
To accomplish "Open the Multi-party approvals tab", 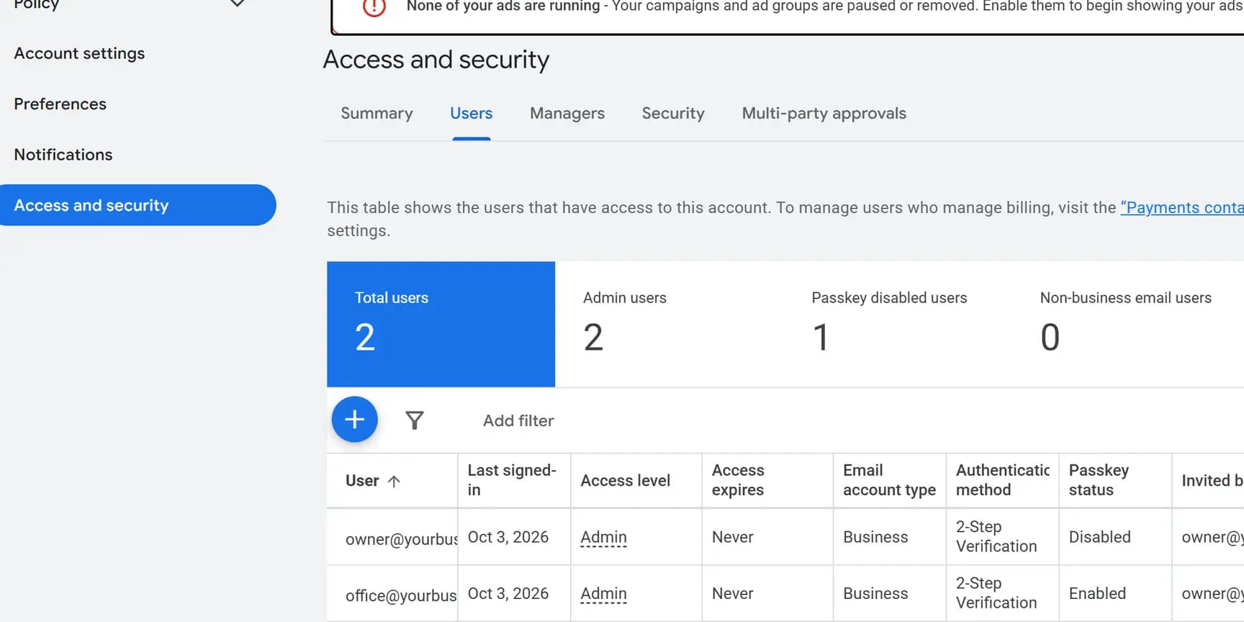I will click(824, 113).
